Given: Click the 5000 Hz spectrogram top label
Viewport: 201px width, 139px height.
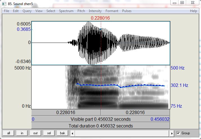Looking at the screenshot, I should (23, 68).
